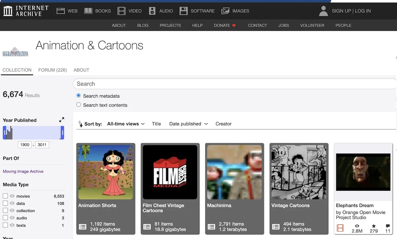Click the Web icon in top bar
Screen dimensions: 397x239
pyautogui.click(x=61, y=11)
